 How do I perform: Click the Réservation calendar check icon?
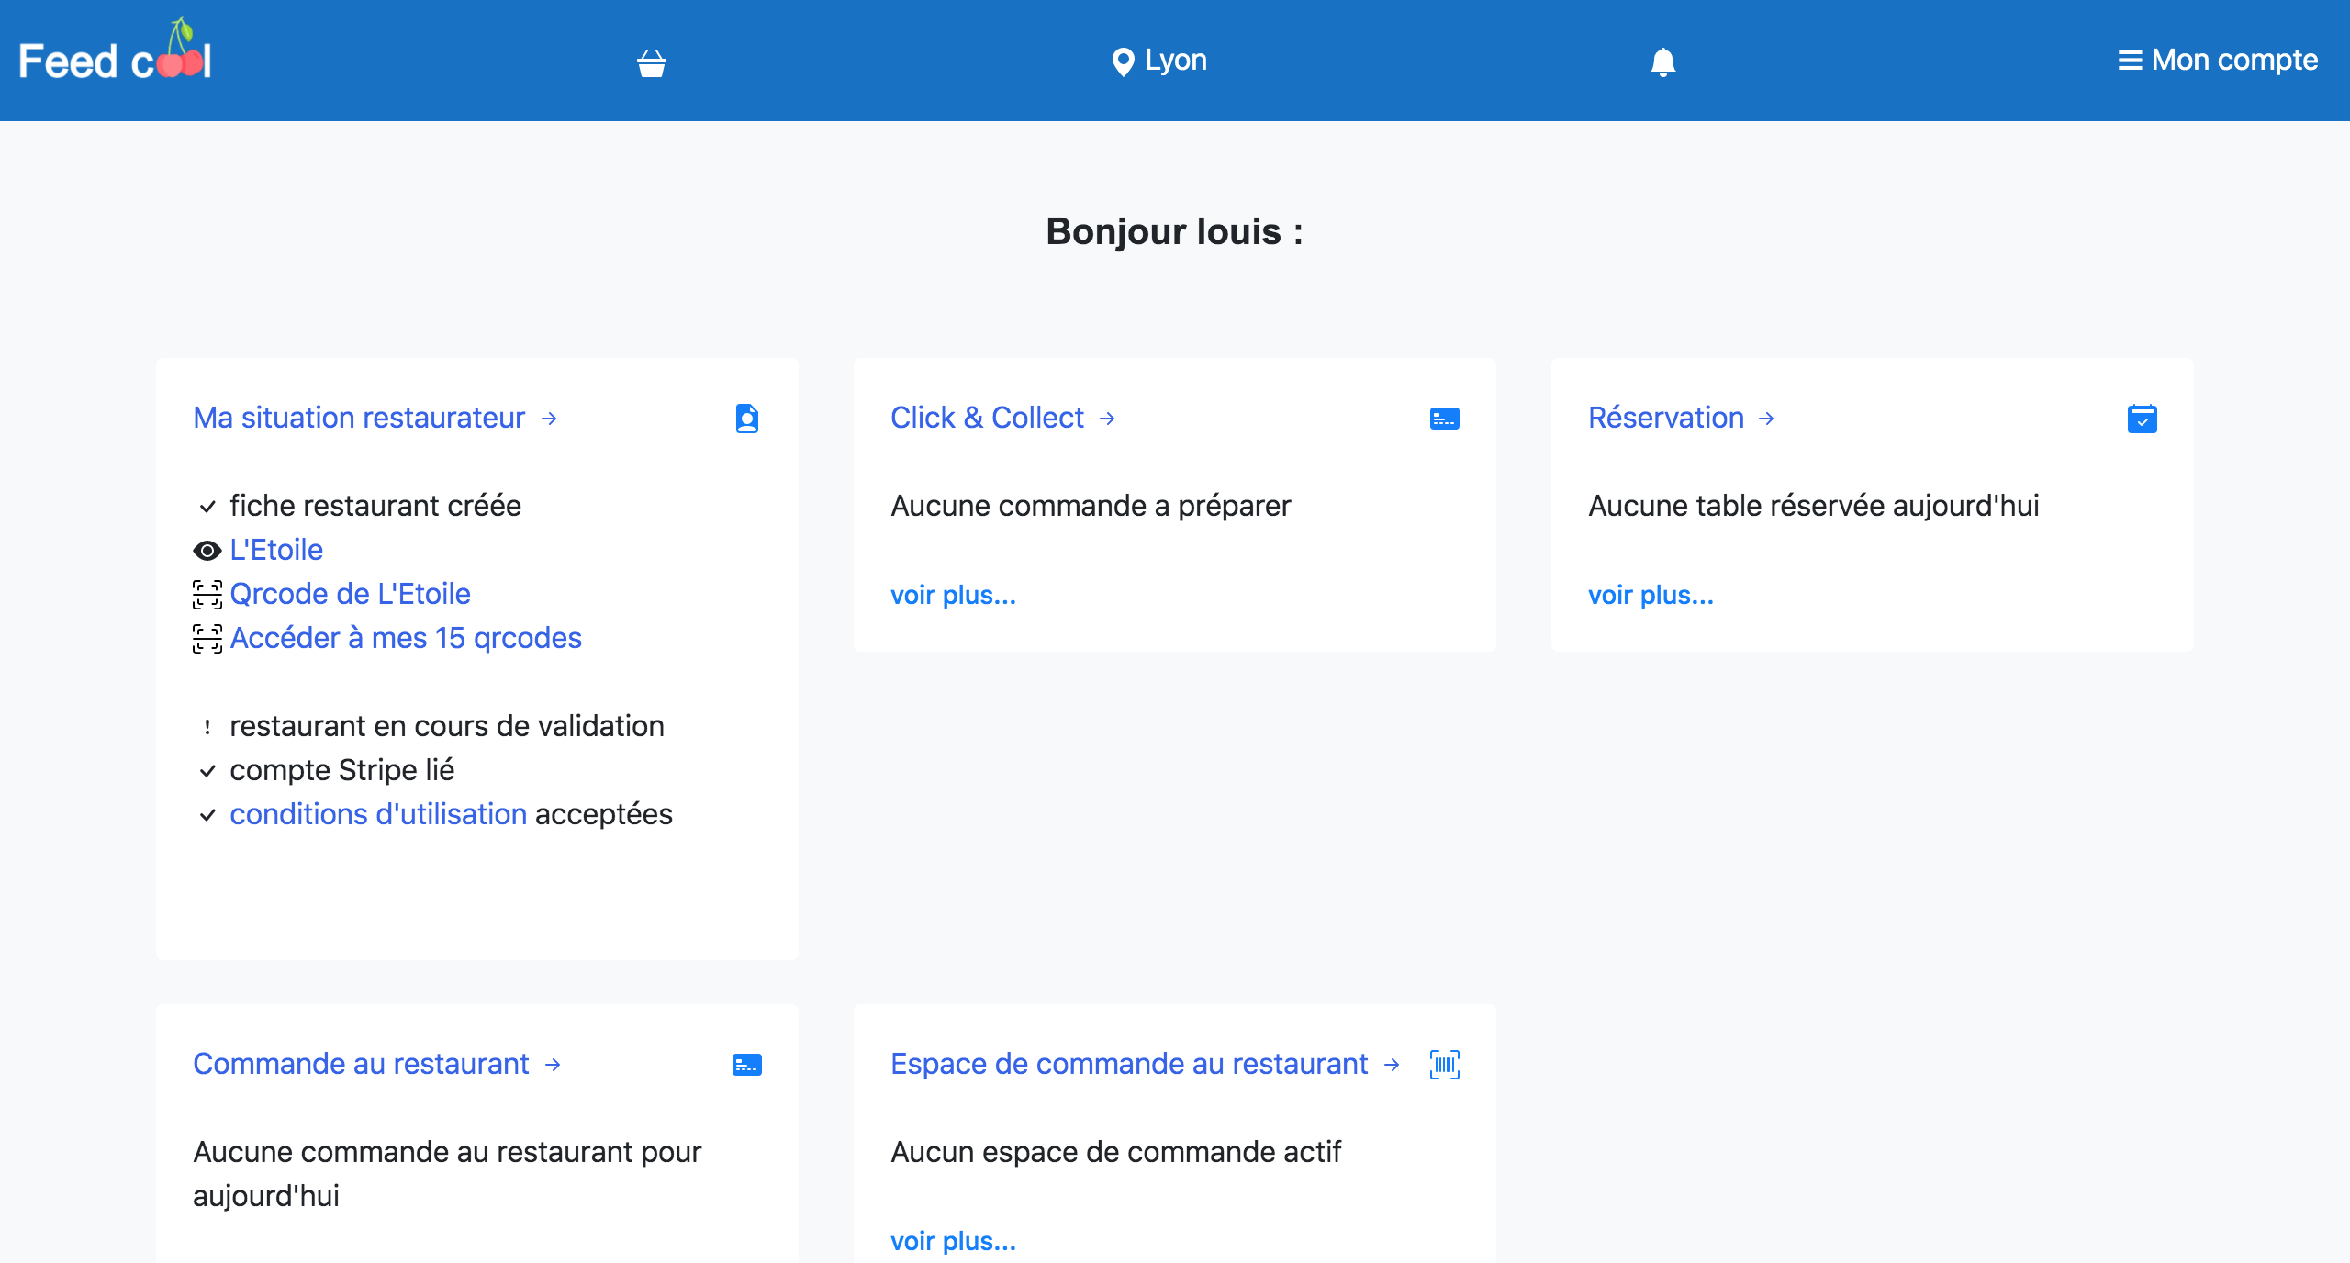(x=2142, y=419)
